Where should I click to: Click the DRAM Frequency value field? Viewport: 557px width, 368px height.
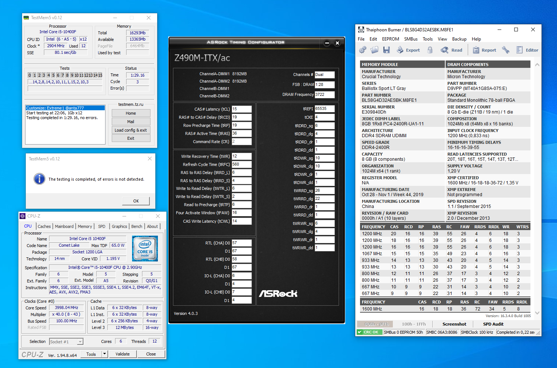point(325,94)
